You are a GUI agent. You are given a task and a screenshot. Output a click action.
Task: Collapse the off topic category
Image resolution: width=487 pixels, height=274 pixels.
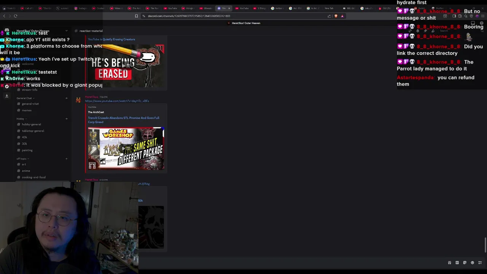pyautogui.click(x=23, y=159)
